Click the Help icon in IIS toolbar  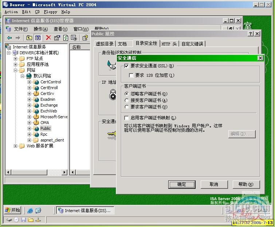[85, 38]
